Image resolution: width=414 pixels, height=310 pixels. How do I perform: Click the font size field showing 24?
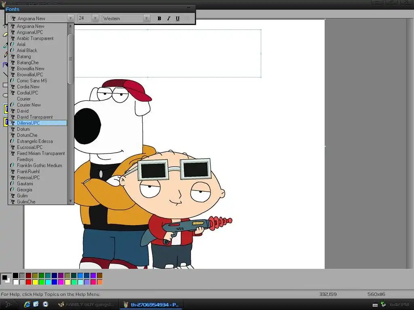[85, 19]
